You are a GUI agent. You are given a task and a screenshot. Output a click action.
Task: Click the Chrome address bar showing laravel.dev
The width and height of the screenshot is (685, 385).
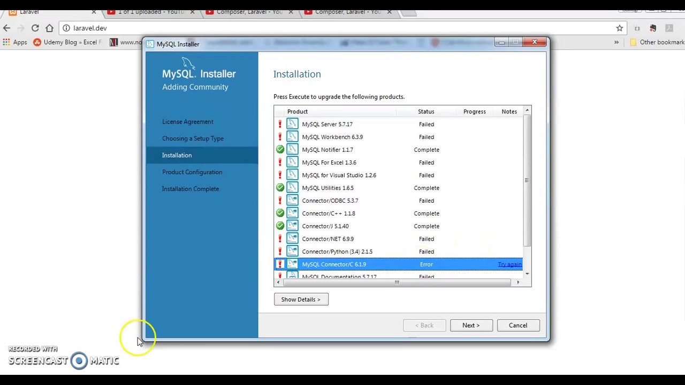click(x=342, y=28)
